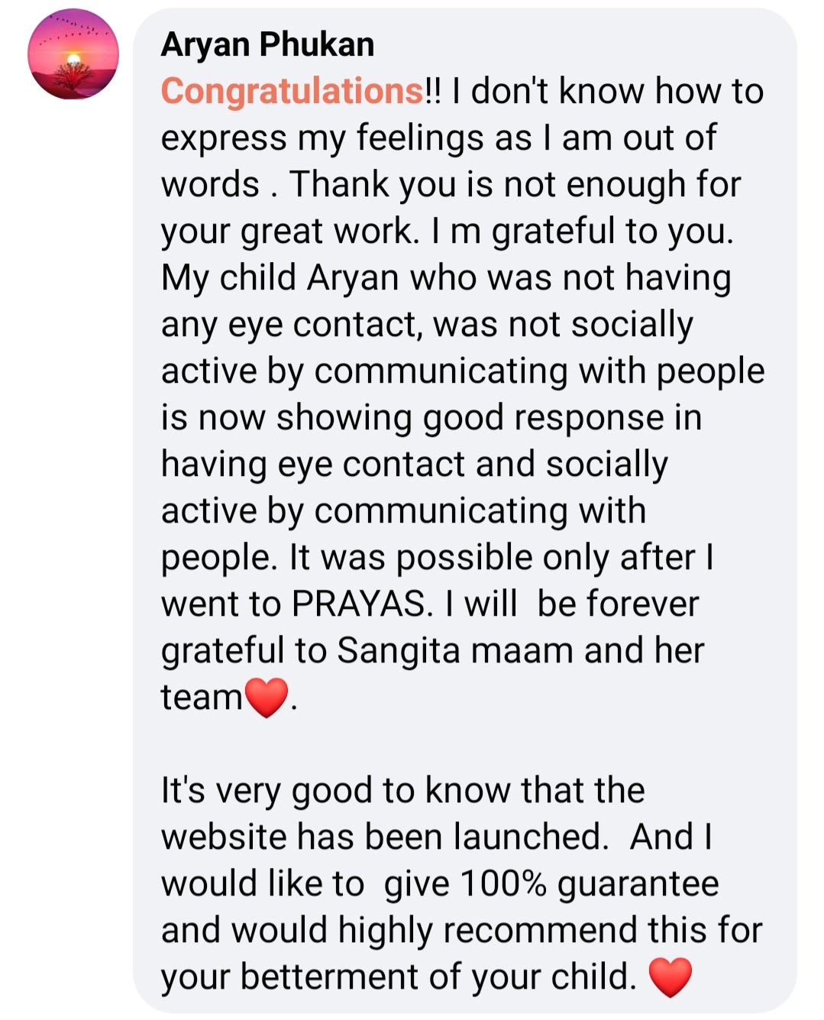Click on "Sangita maam" text

456,651
